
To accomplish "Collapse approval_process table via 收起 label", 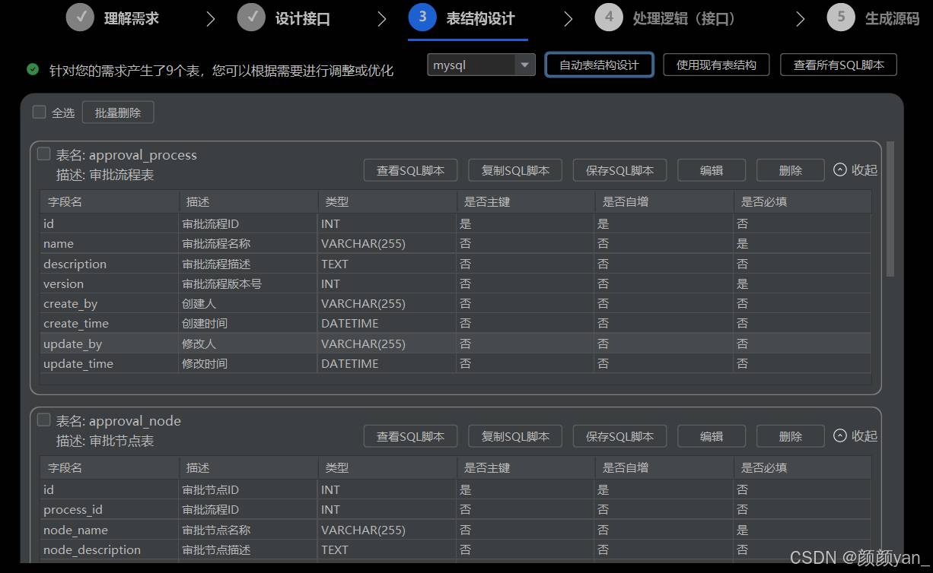I will point(865,169).
